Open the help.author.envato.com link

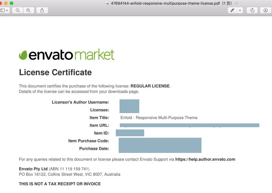[x=205, y=159]
